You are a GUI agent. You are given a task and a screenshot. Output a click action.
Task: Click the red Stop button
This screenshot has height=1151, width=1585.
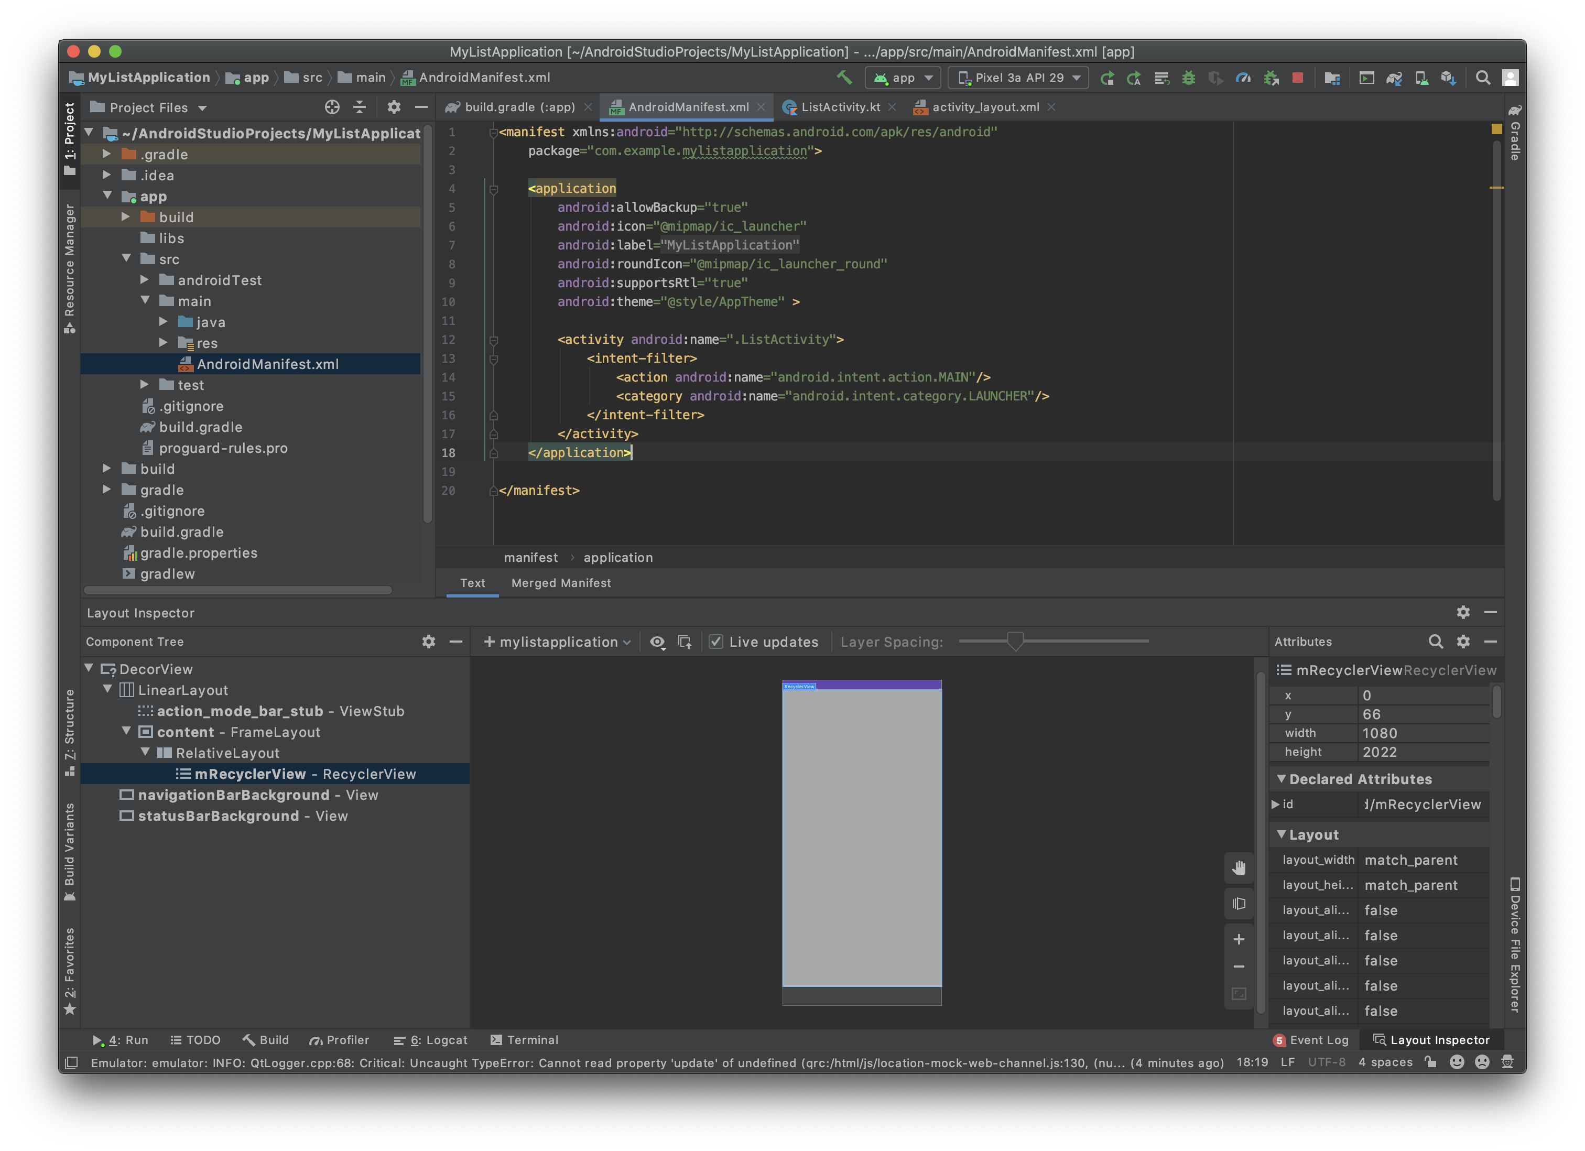coord(1298,78)
